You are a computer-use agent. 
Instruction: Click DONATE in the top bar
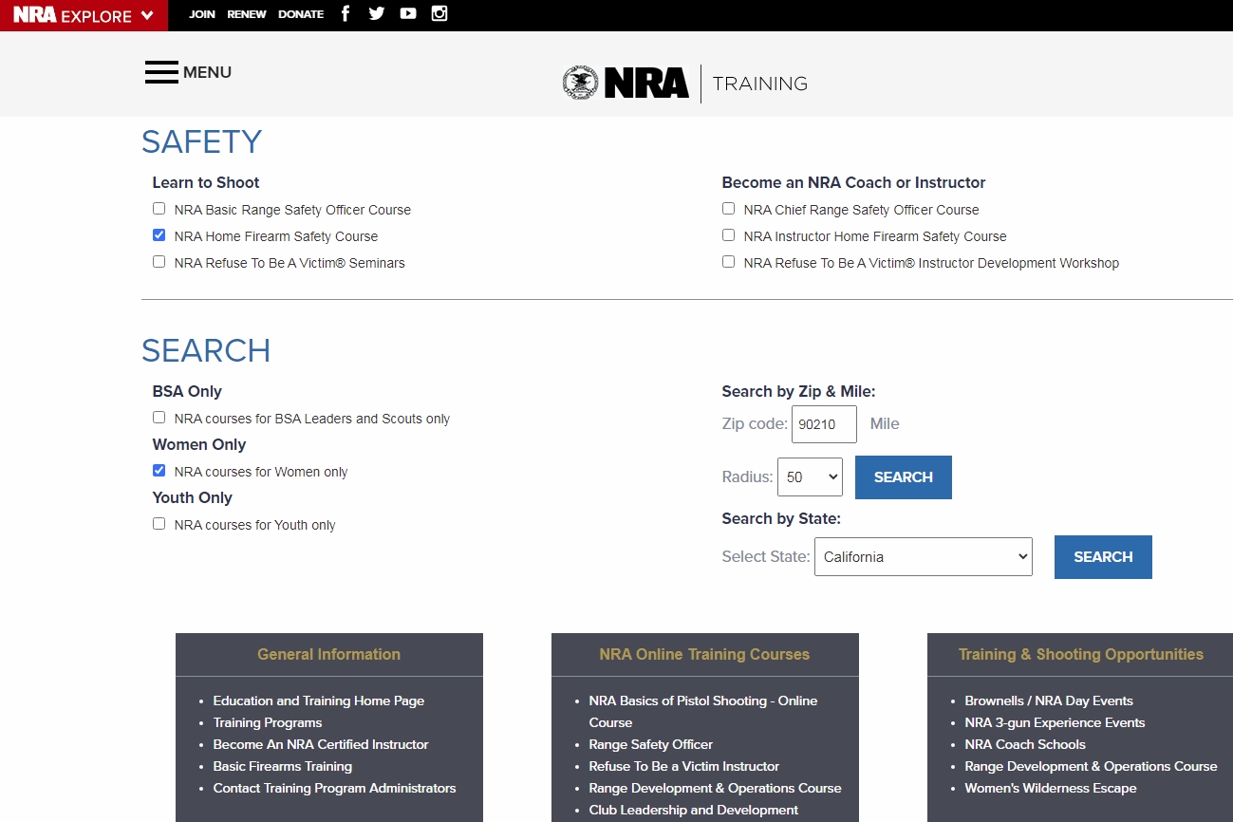301,14
